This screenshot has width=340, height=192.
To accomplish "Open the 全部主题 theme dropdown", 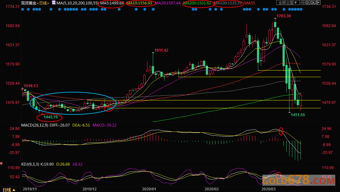I will click(x=288, y=3).
